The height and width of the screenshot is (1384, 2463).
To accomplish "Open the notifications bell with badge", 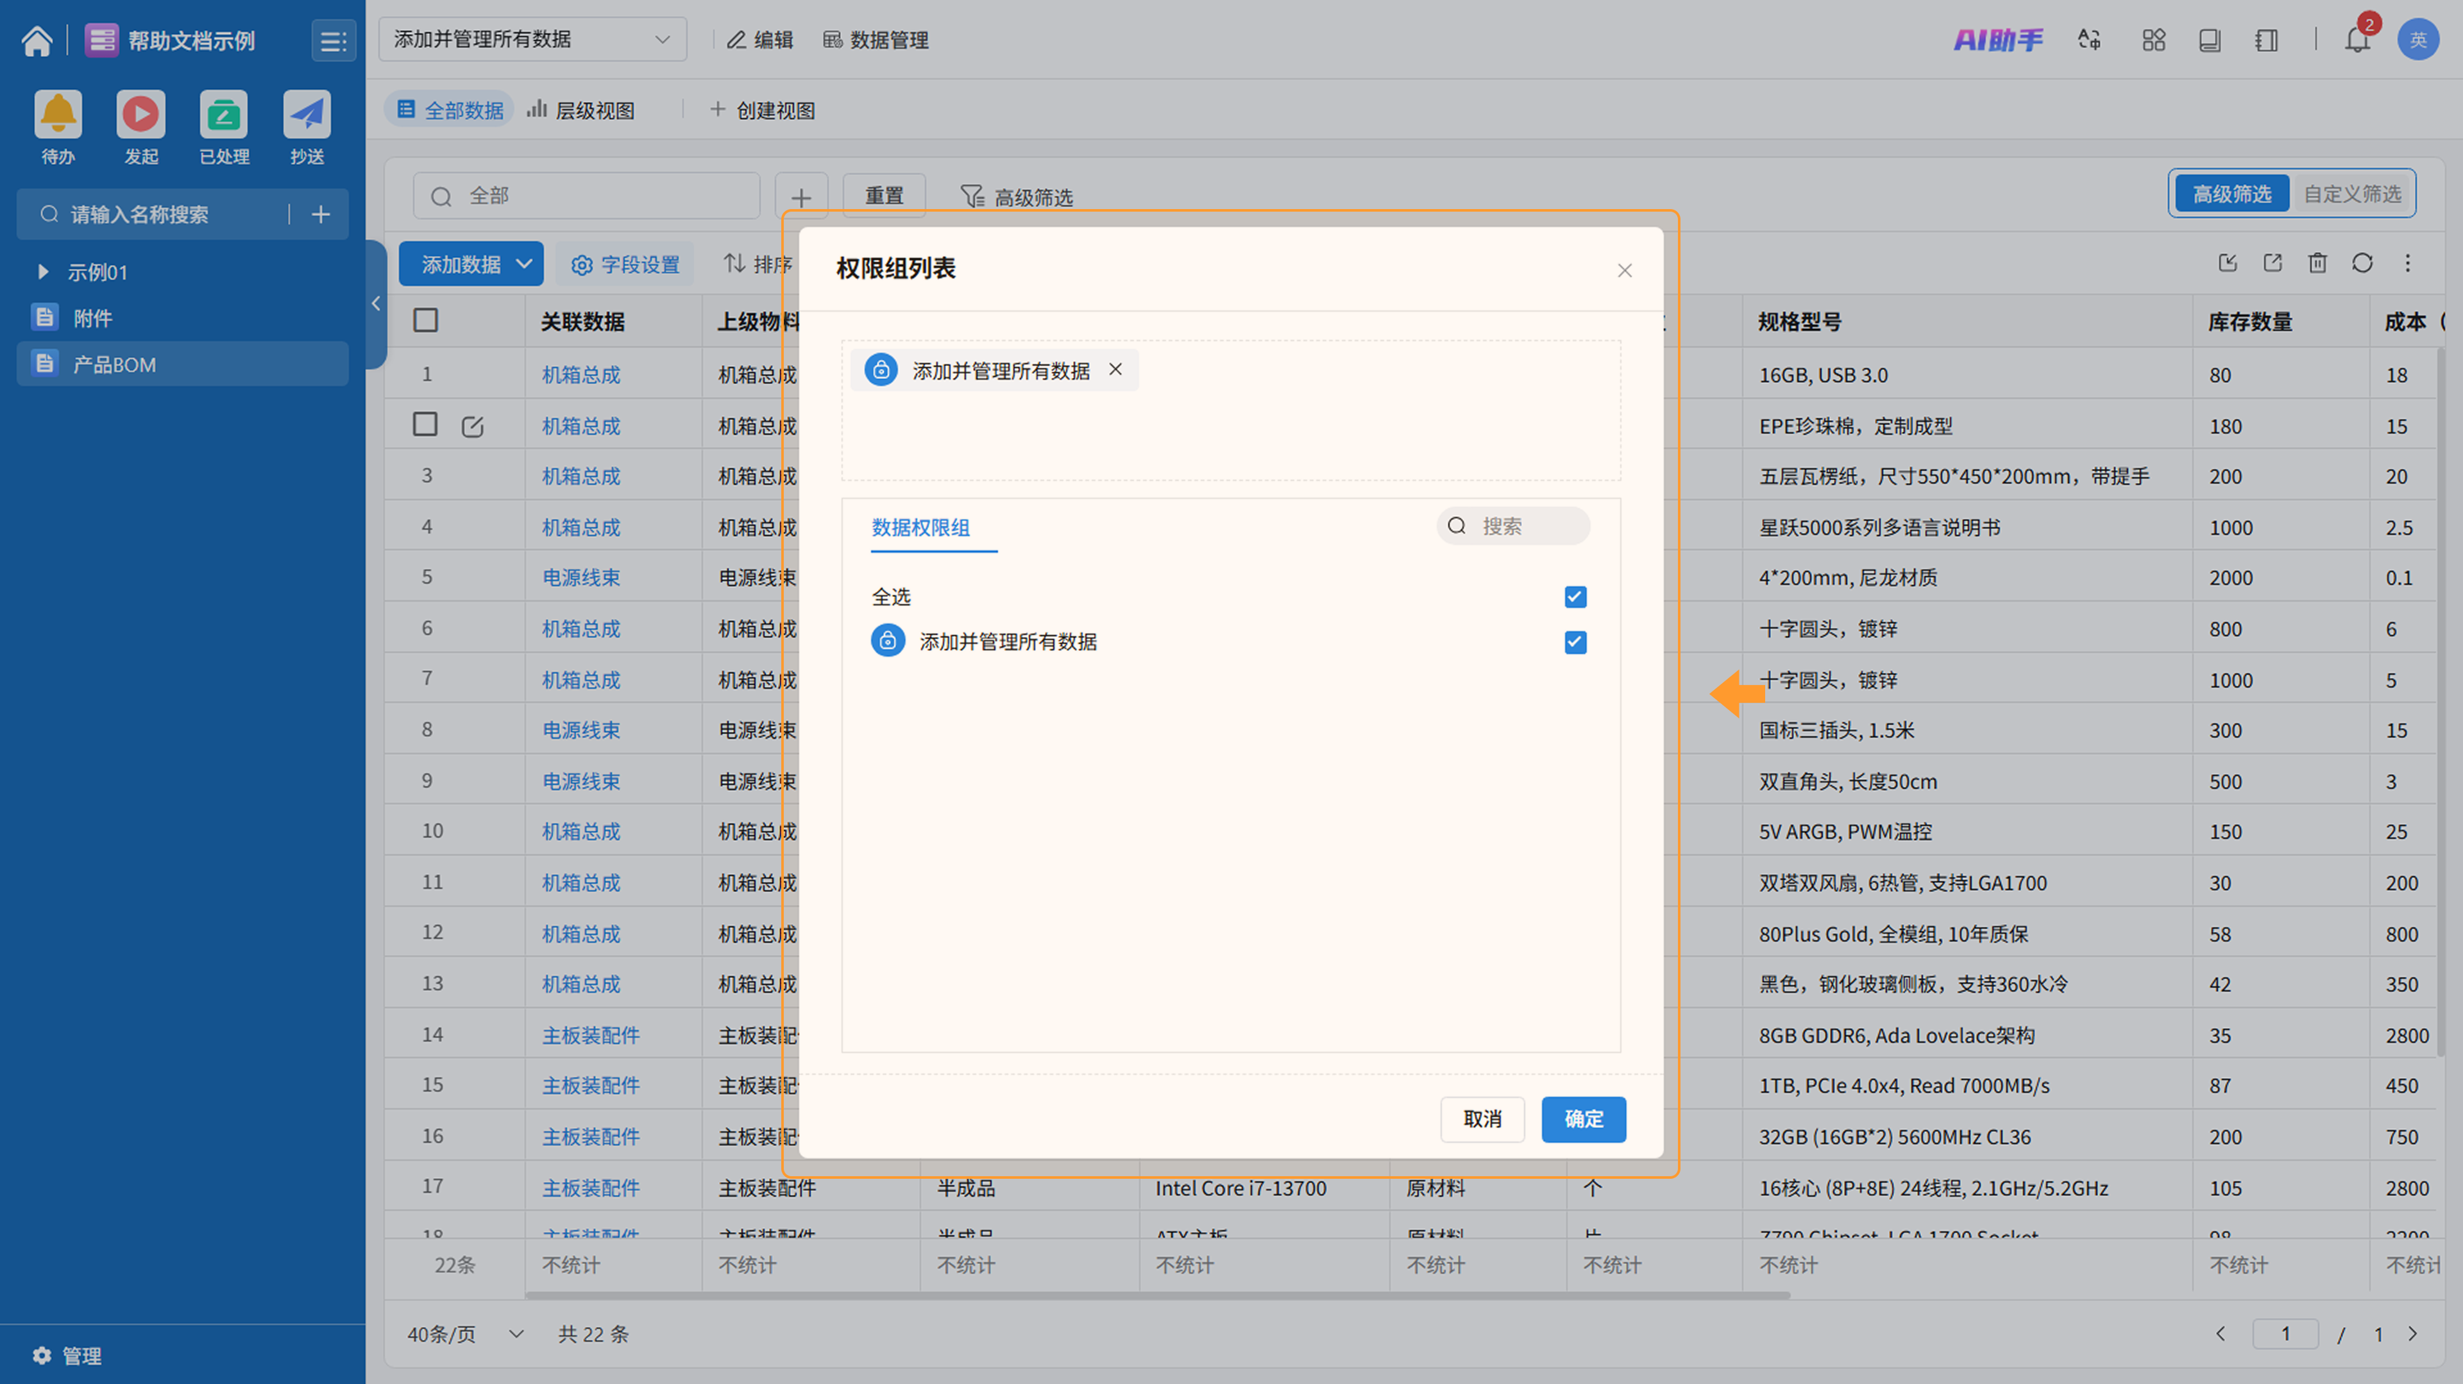I will pyautogui.click(x=2357, y=40).
